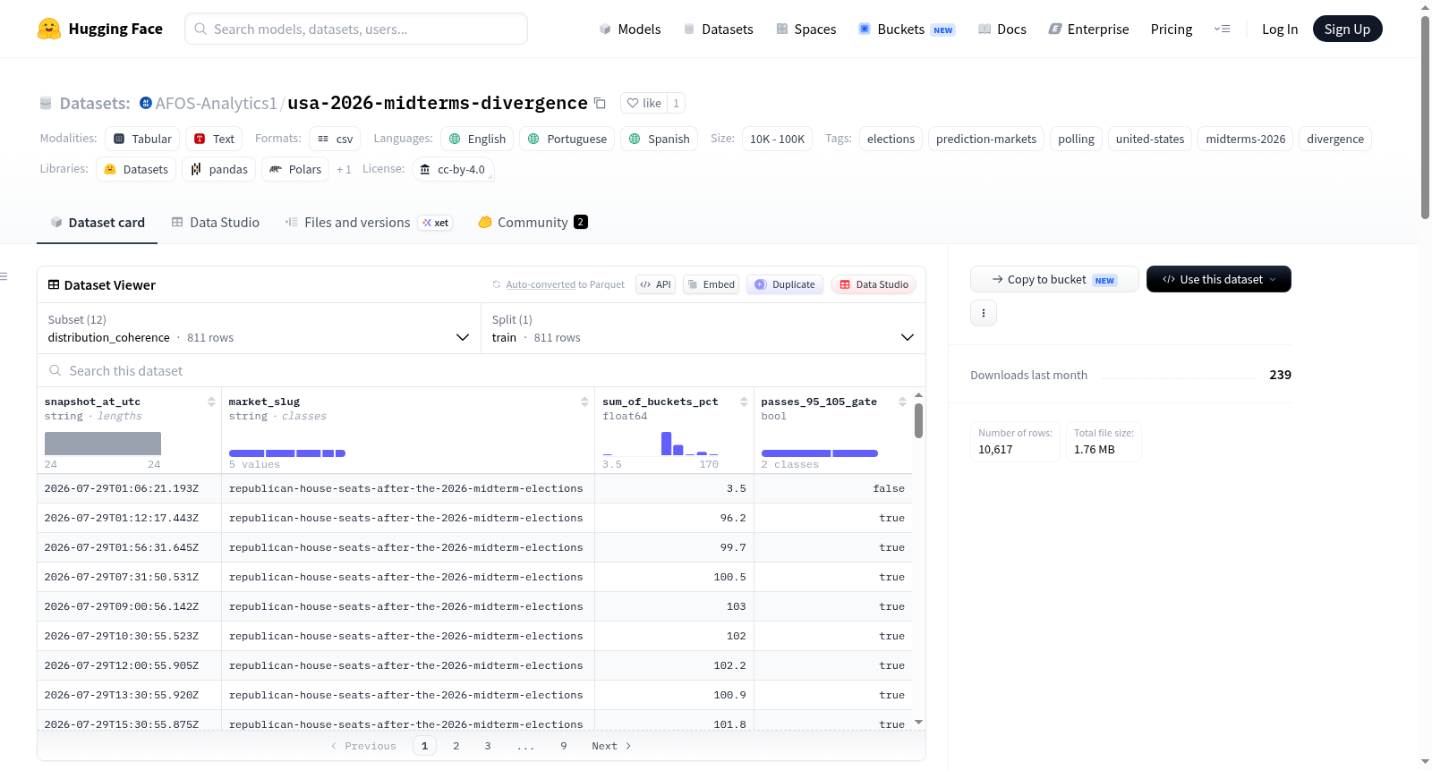1432x770 pixels.
Task: Filter by the Tabular modality tag
Action: coord(143,139)
